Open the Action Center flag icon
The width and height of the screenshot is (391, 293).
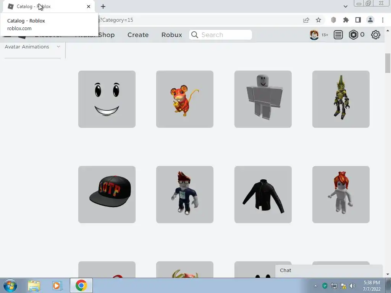tap(343, 286)
